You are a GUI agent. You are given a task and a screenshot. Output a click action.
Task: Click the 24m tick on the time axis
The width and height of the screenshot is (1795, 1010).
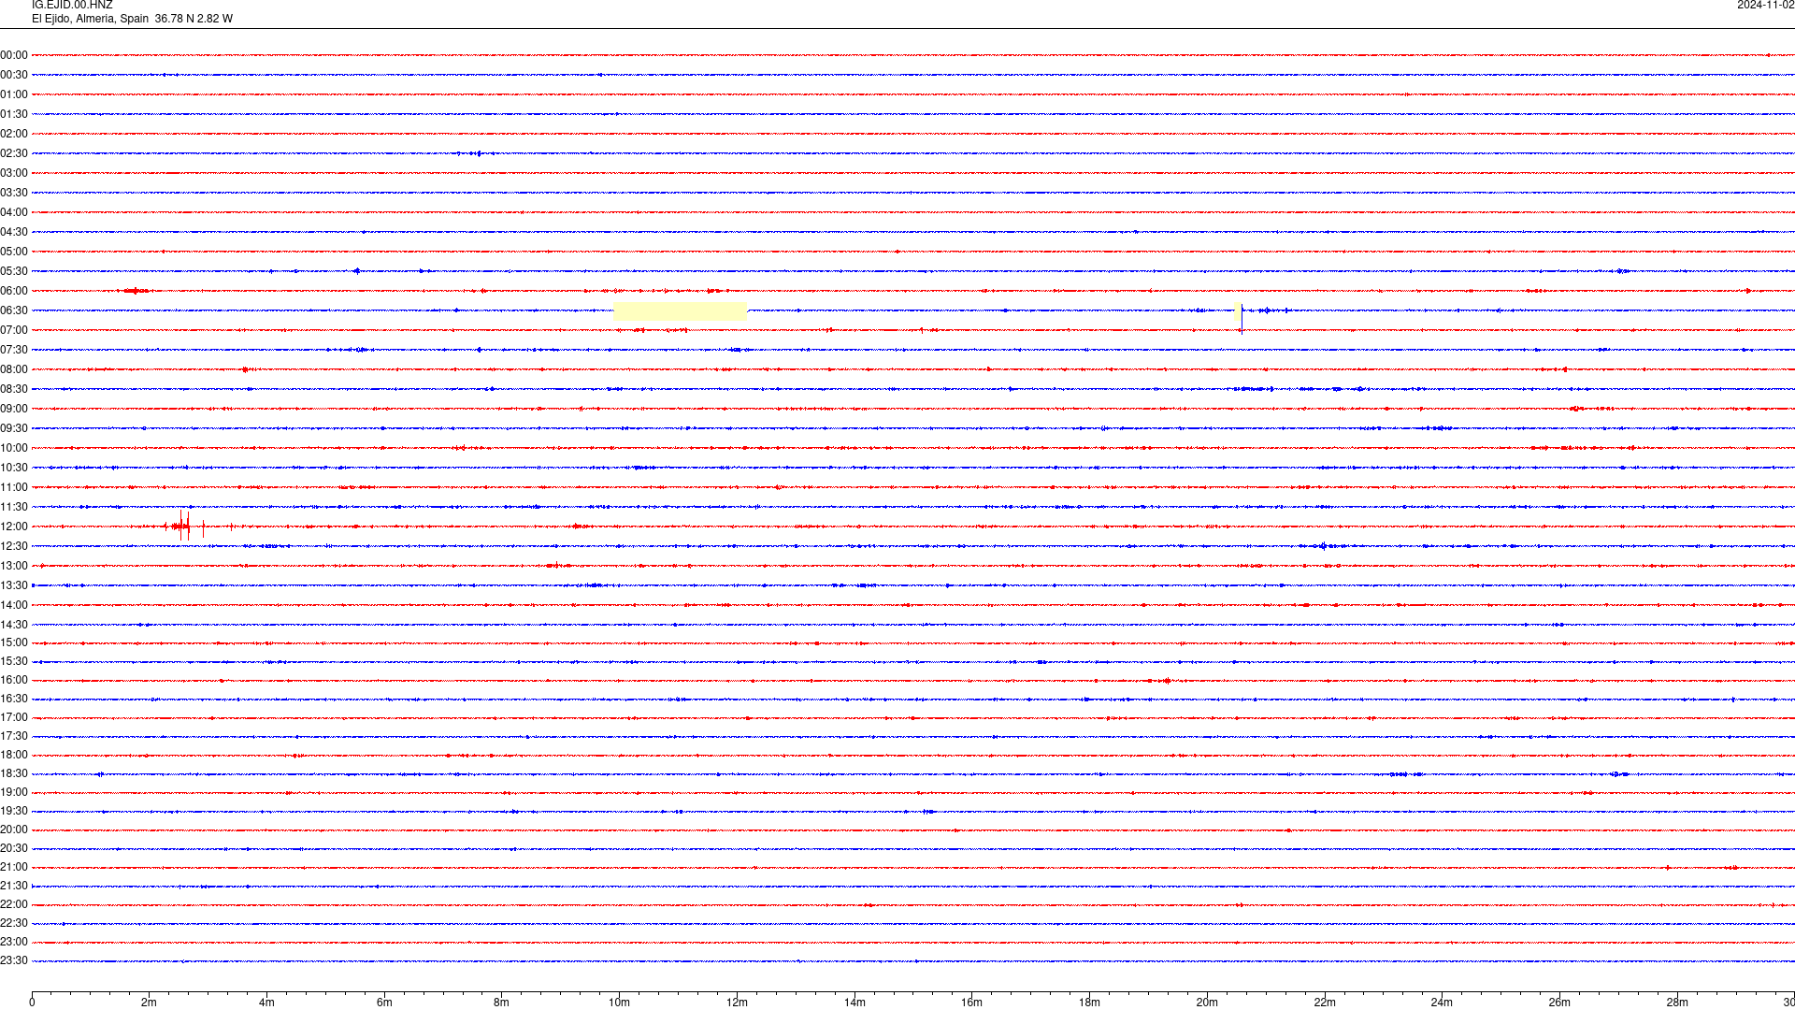click(1442, 1002)
